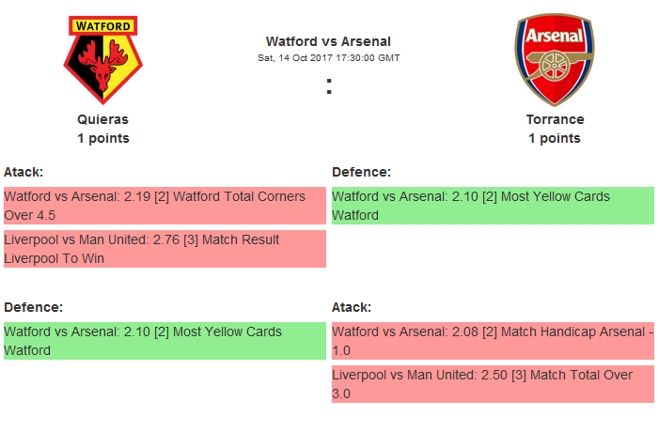658x432 pixels.
Task: Click Torrance's 1 points label
Action: (x=555, y=138)
